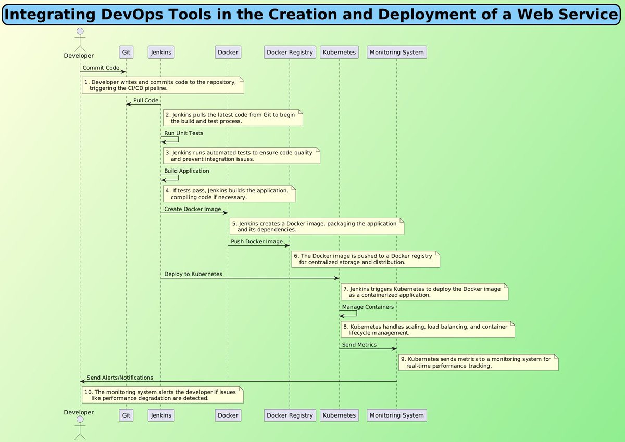Select the Docker Registry participant box

[x=290, y=52]
